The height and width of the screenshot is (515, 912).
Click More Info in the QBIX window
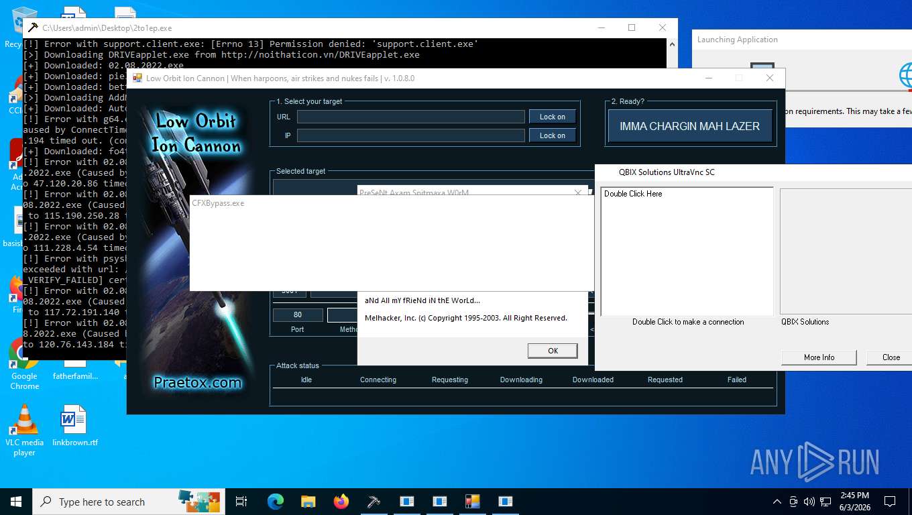tap(819, 357)
